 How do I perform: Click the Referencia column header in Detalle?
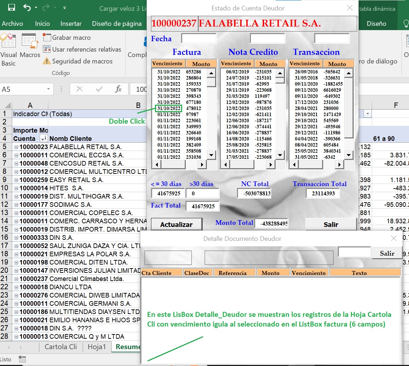tap(234, 272)
